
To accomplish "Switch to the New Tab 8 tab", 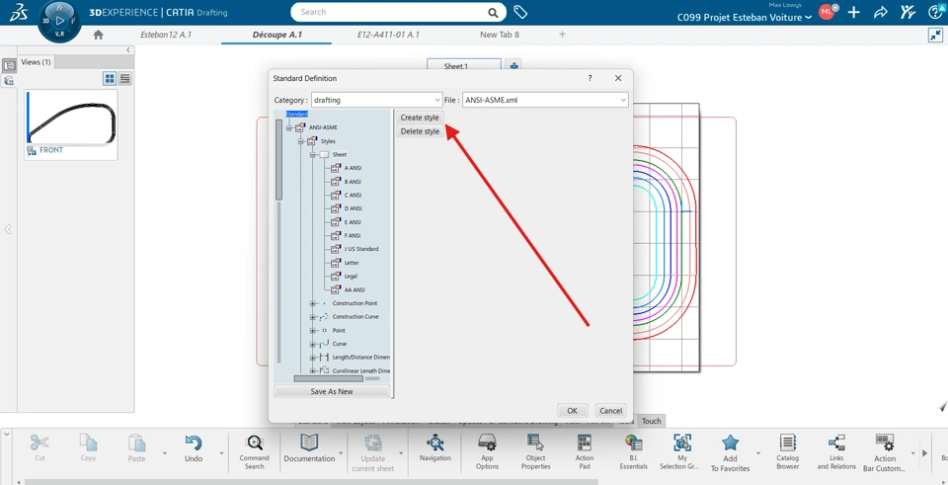I will (x=500, y=35).
